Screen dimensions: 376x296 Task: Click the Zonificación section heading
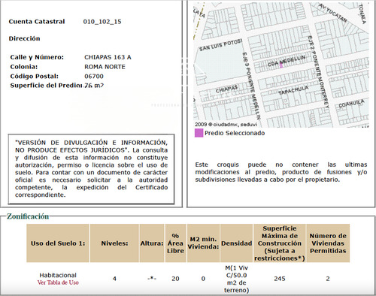(28, 216)
